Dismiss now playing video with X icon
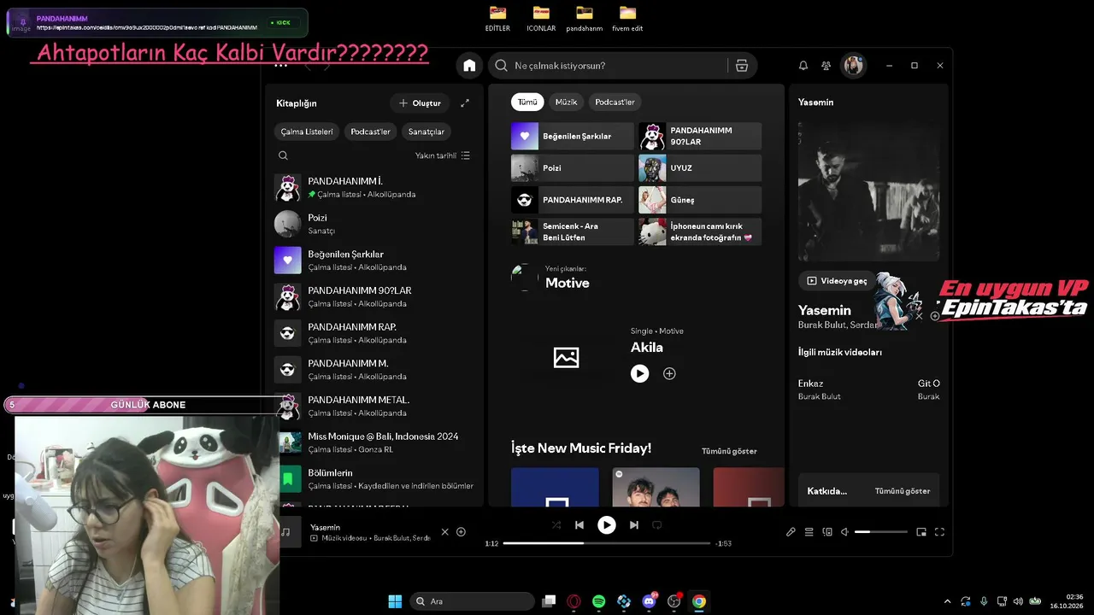The image size is (1094, 615). 444,532
